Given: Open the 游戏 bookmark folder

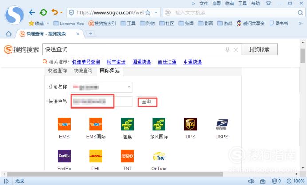Looking at the screenshot, I should coord(225,24).
